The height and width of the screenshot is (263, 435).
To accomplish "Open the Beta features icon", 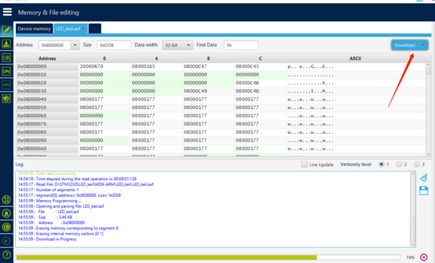I will (6, 213).
